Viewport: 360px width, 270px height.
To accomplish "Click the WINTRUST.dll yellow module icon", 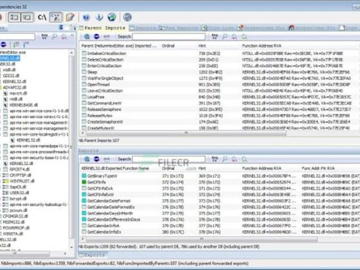I will tap(6, 181).
